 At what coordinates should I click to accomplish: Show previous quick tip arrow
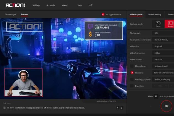coord(118,108)
